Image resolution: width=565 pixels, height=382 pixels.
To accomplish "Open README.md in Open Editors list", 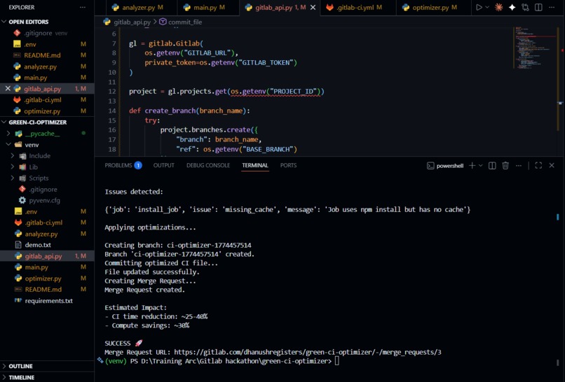I will pyautogui.click(x=42, y=55).
